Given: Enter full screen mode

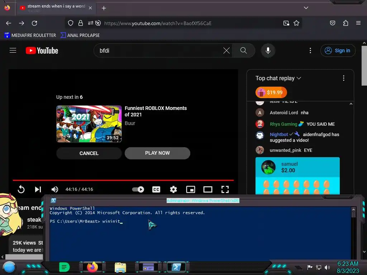Looking at the screenshot, I should 225,189.
